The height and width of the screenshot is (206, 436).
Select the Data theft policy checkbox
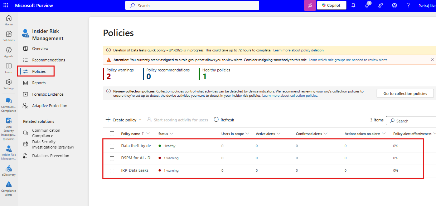click(x=112, y=146)
